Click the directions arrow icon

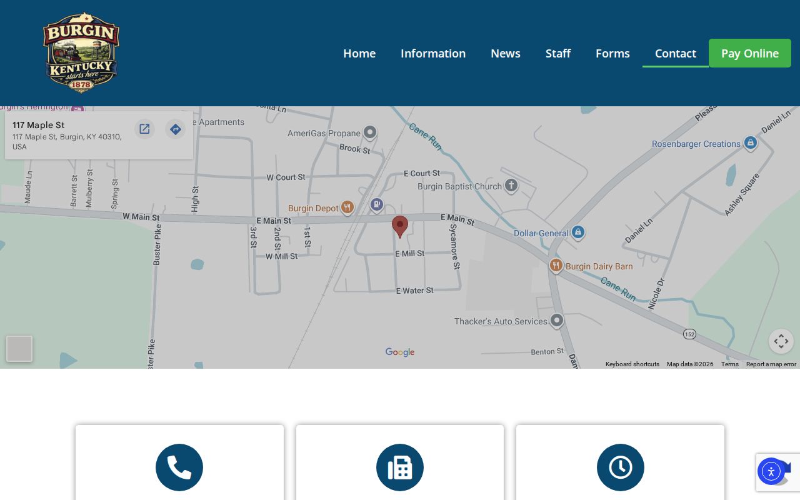point(176,129)
